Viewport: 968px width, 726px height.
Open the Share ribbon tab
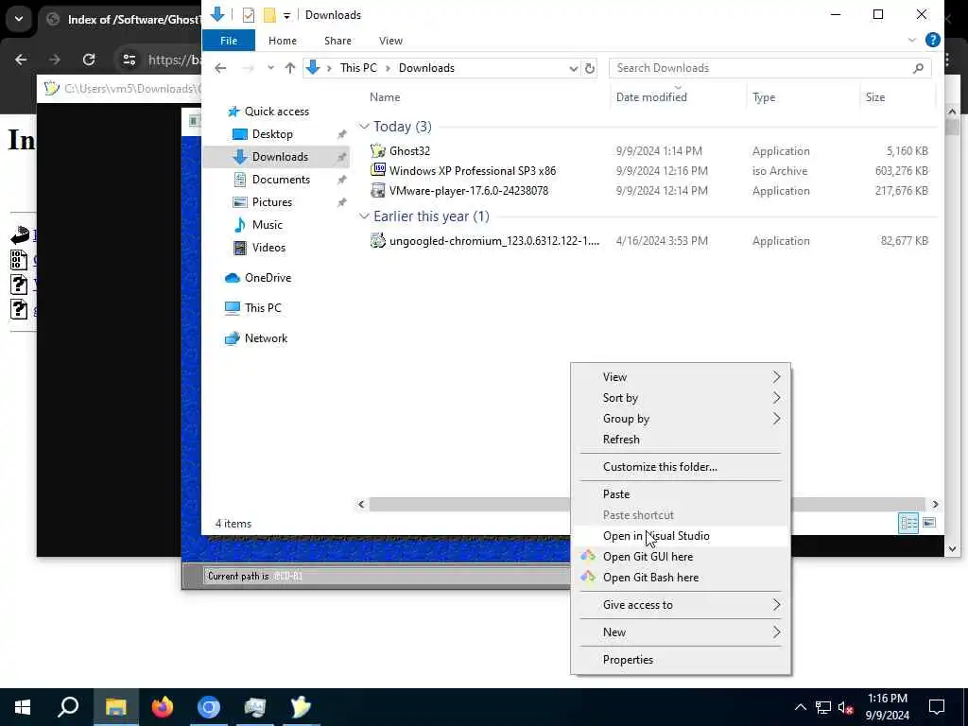337,40
